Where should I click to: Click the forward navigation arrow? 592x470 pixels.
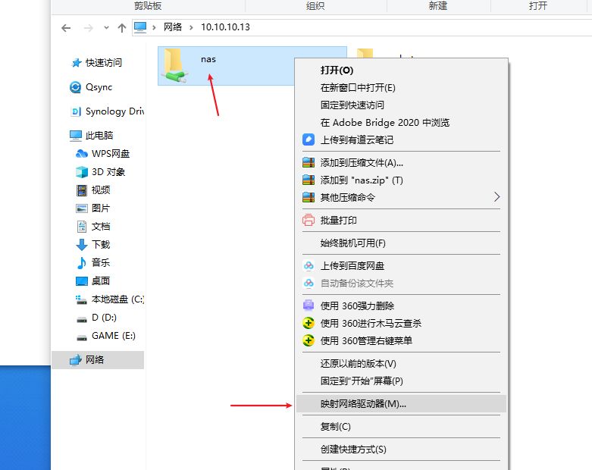pyautogui.click(x=89, y=28)
